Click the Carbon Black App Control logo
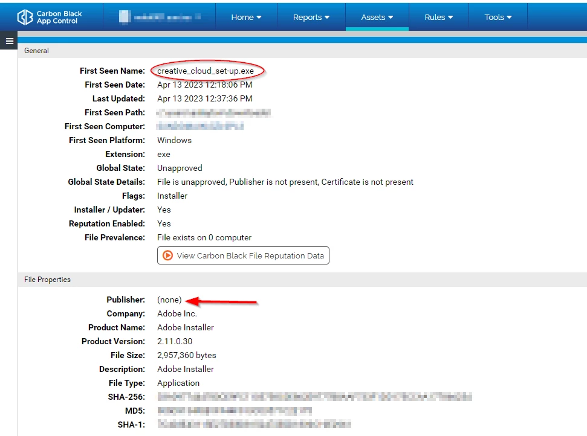Screen dimensions: 587x436 [50, 17]
